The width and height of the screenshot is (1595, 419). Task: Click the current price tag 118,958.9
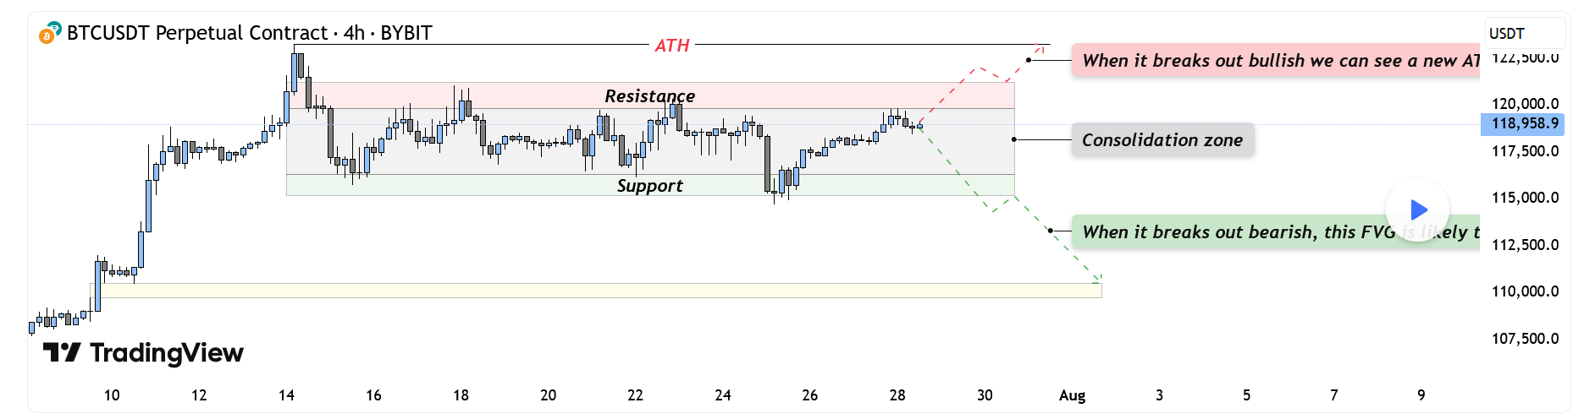[x=1523, y=124]
